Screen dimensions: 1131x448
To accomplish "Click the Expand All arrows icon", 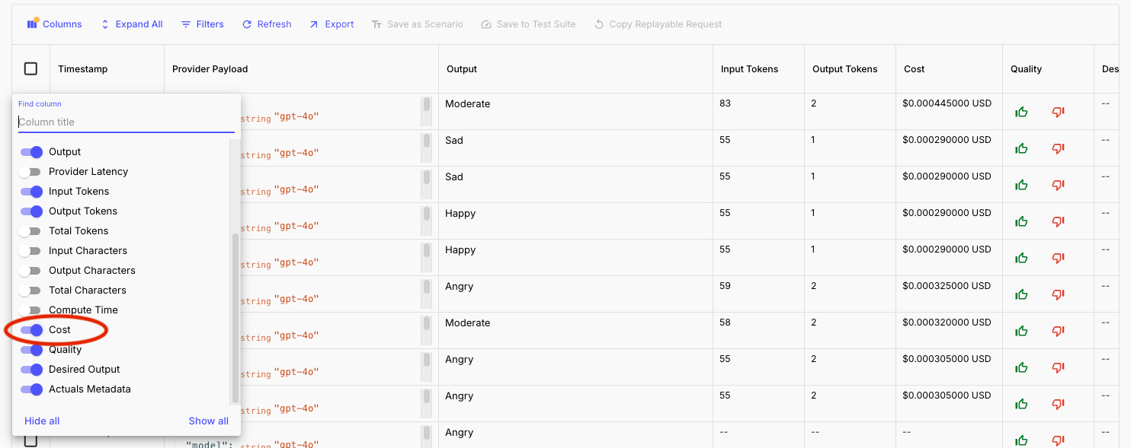I will pos(105,24).
